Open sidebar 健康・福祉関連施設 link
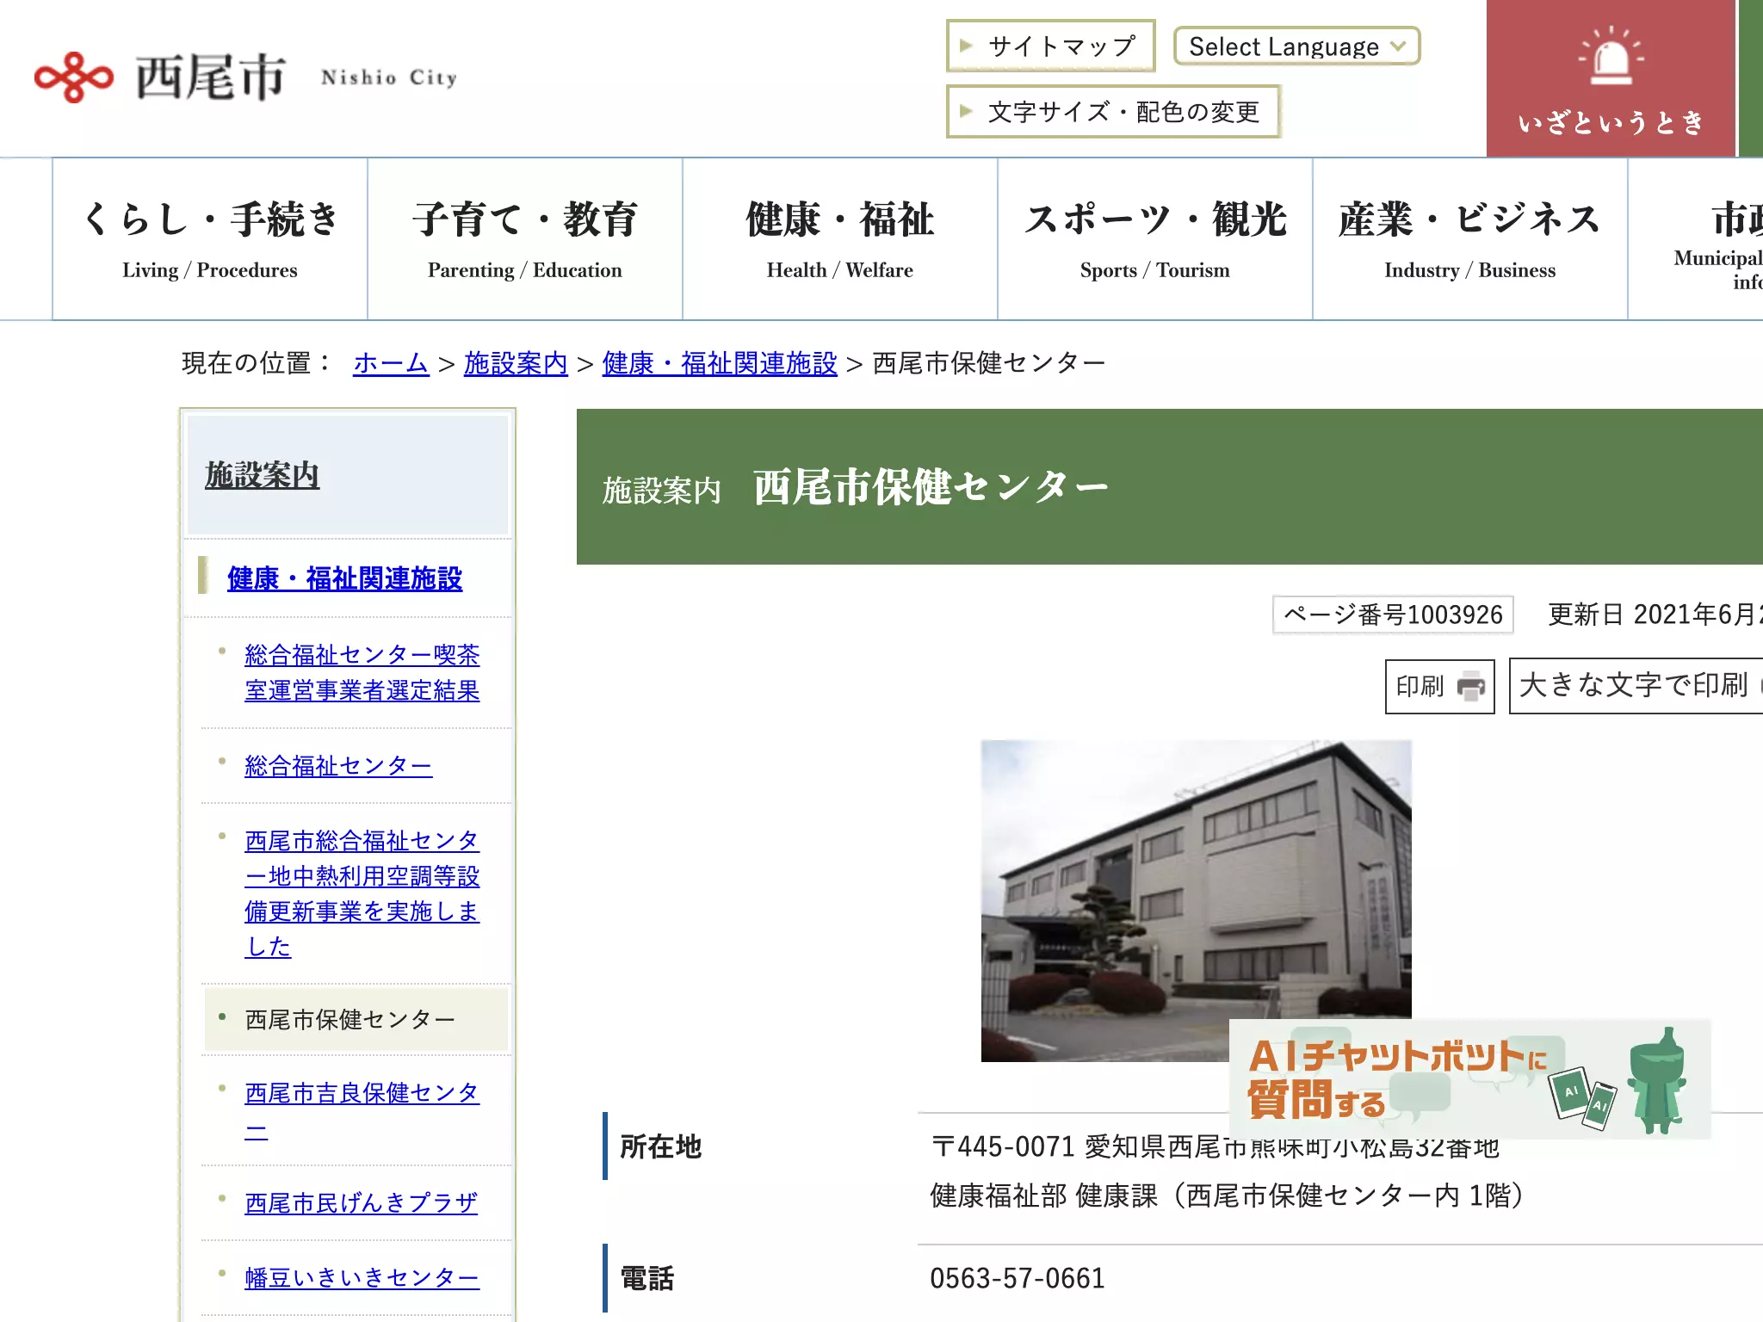The height and width of the screenshot is (1322, 1763). 344,578
